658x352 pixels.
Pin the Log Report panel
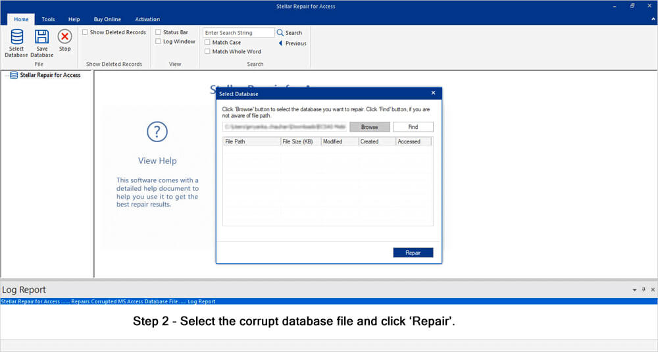click(644, 289)
